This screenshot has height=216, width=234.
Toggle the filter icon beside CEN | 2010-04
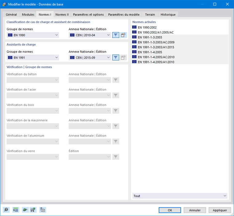click(116, 35)
